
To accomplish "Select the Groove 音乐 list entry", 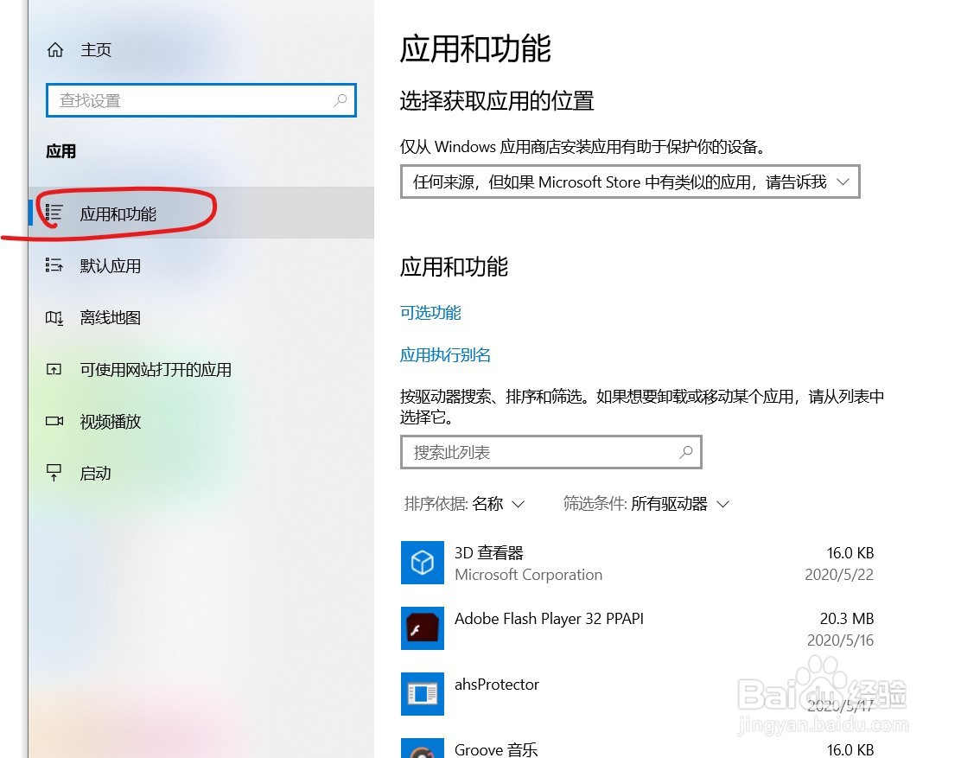I will (x=638, y=748).
